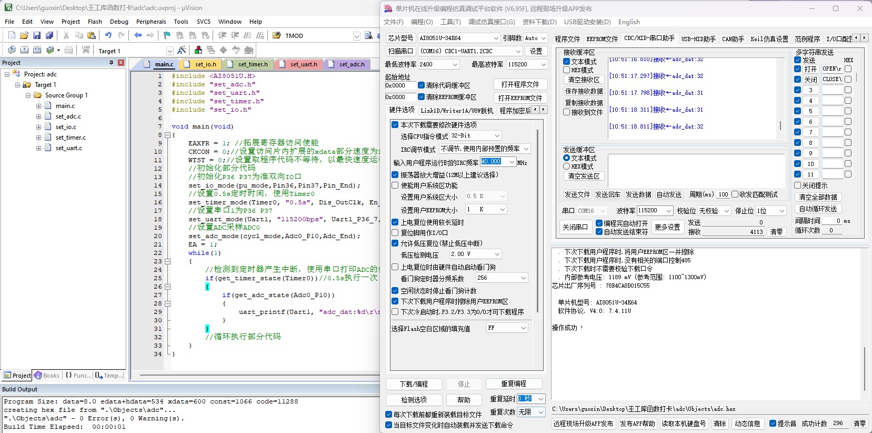872x433 pixels.
Task: Click Build target icon
Action: [x=24, y=50]
